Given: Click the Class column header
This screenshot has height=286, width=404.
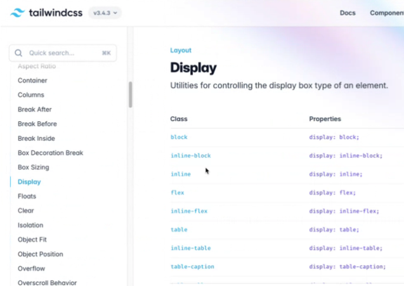Looking at the screenshot, I should pyautogui.click(x=179, y=119).
